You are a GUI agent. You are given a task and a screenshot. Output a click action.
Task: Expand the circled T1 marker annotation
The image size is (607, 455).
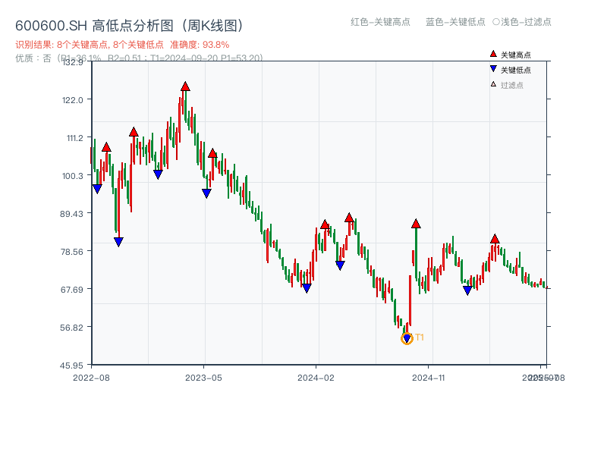407,338
